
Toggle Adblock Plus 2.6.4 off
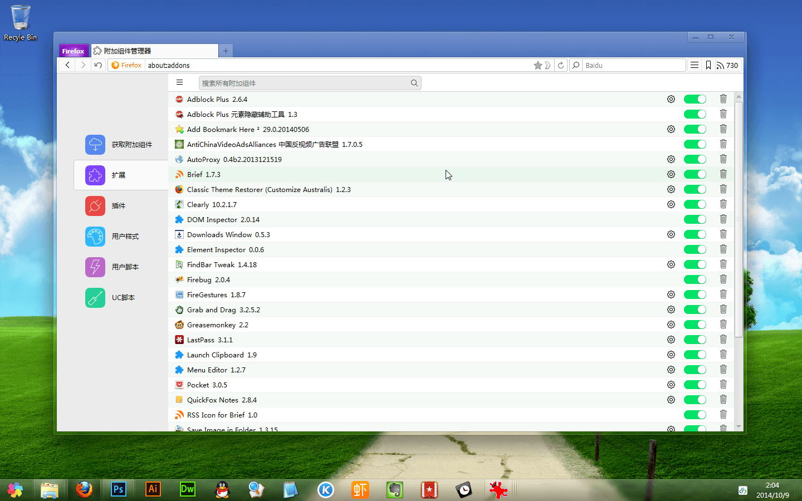point(695,99)
